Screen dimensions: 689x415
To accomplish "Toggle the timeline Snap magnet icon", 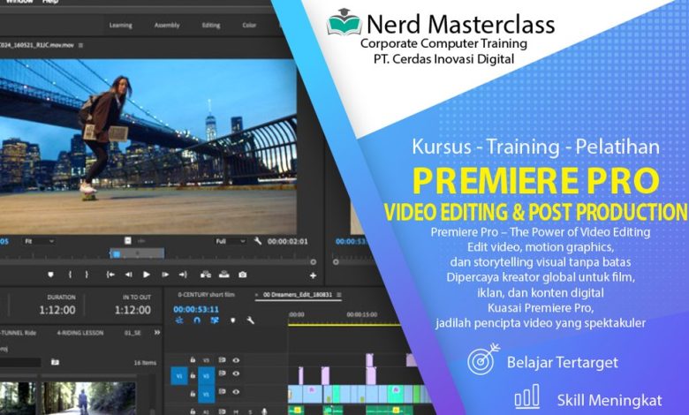I will coord(197,320).
